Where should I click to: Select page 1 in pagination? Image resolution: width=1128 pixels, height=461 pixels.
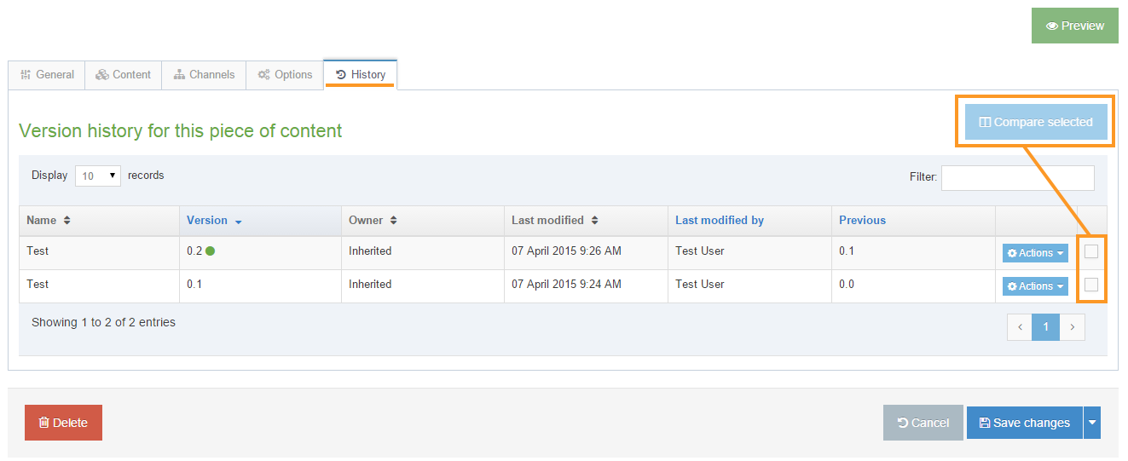click(1045, 327)
